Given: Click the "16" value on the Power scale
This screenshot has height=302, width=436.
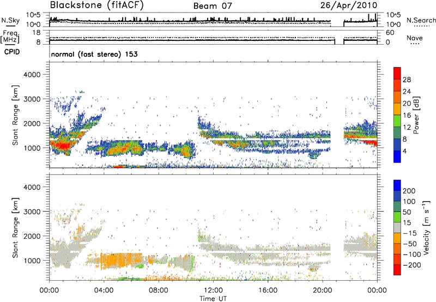Looking at the screenshot, I should click(x=407, y=116).
